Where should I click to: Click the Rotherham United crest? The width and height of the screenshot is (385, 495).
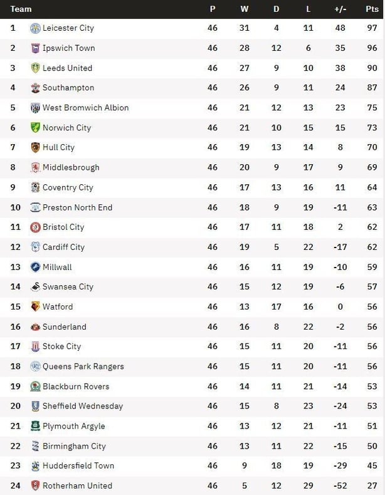tap(35, 486)
